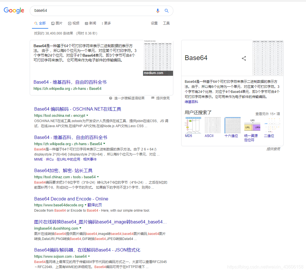Click 維基百科 link in knowledge panel
The image size is (306, 272).
click(x=192, y=102)
